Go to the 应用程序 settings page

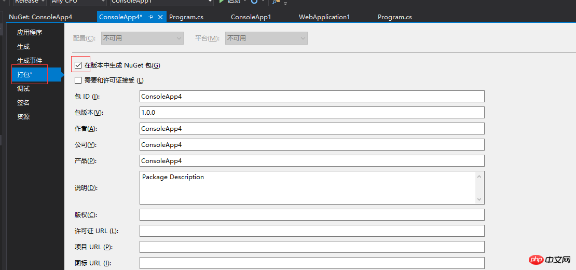(30, 33)
